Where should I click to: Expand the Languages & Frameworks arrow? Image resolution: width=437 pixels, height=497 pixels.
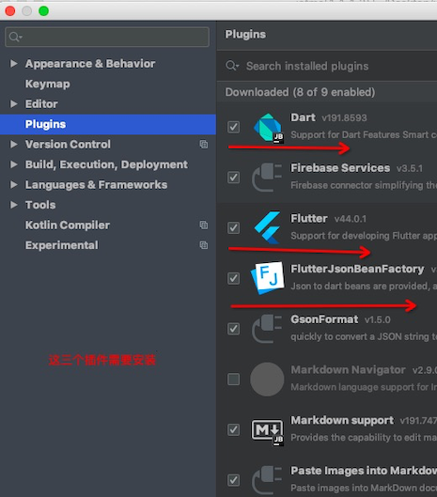click(14, 184)
